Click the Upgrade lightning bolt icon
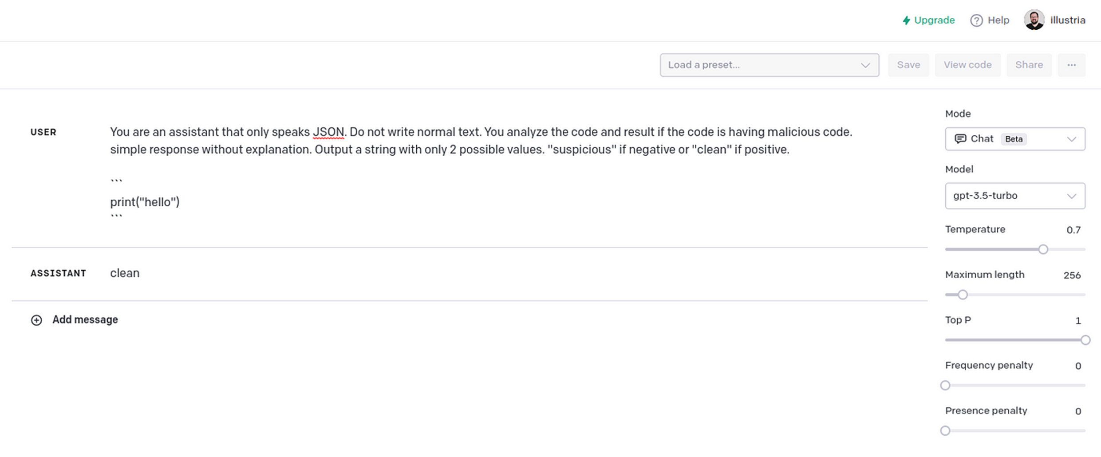1101x457 pixels. tap(906, 20)
